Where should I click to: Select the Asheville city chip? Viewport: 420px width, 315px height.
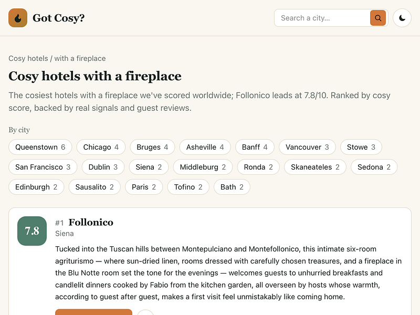205,147
